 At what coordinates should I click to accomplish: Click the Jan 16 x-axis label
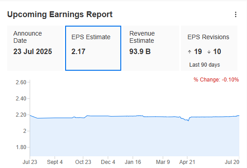(133, 162)
